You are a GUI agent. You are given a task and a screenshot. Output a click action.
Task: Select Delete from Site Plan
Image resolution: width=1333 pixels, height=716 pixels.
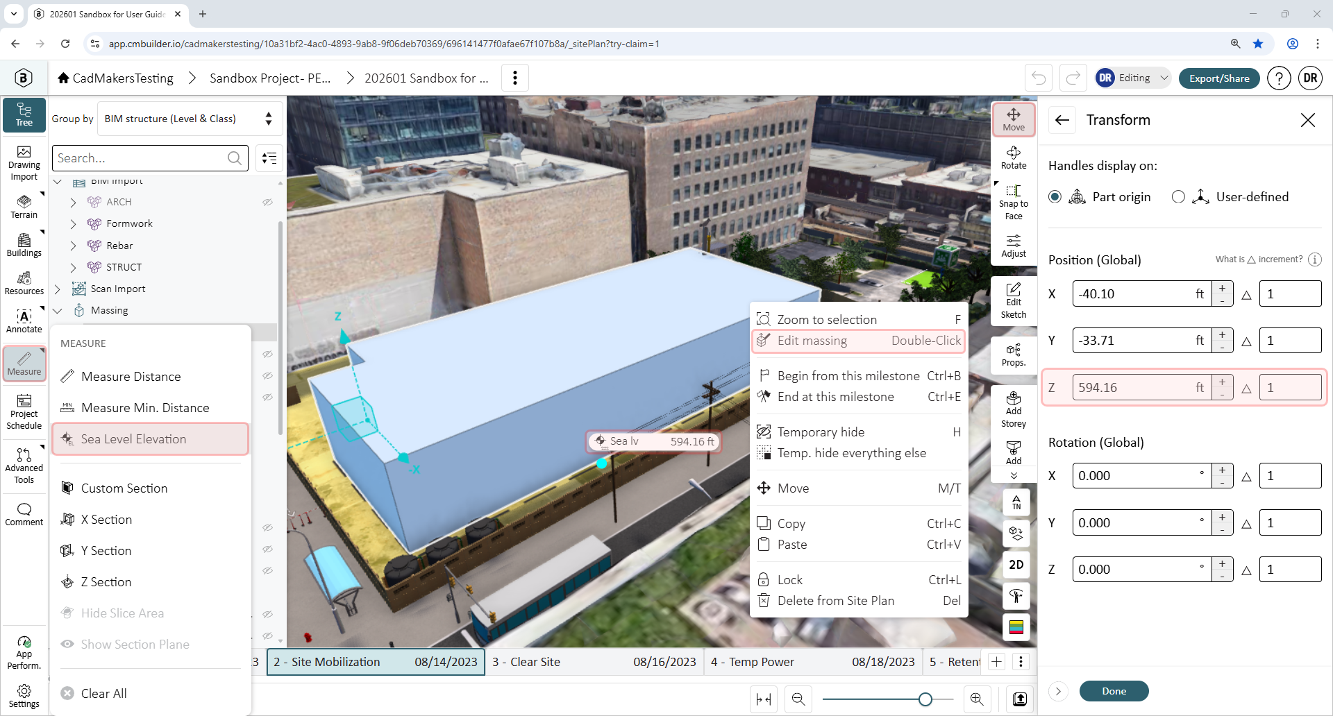(x=859, y=601)
